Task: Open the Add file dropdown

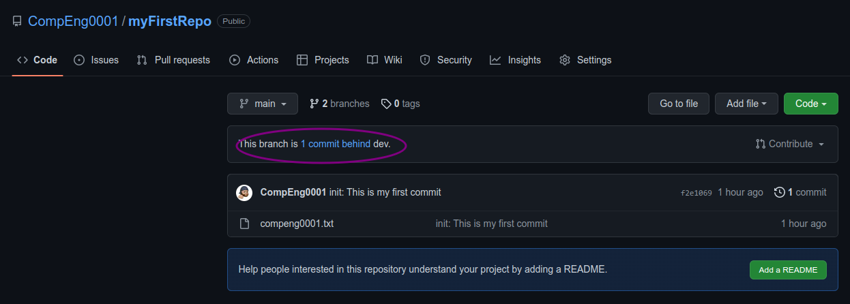Action: coord(746,104)
